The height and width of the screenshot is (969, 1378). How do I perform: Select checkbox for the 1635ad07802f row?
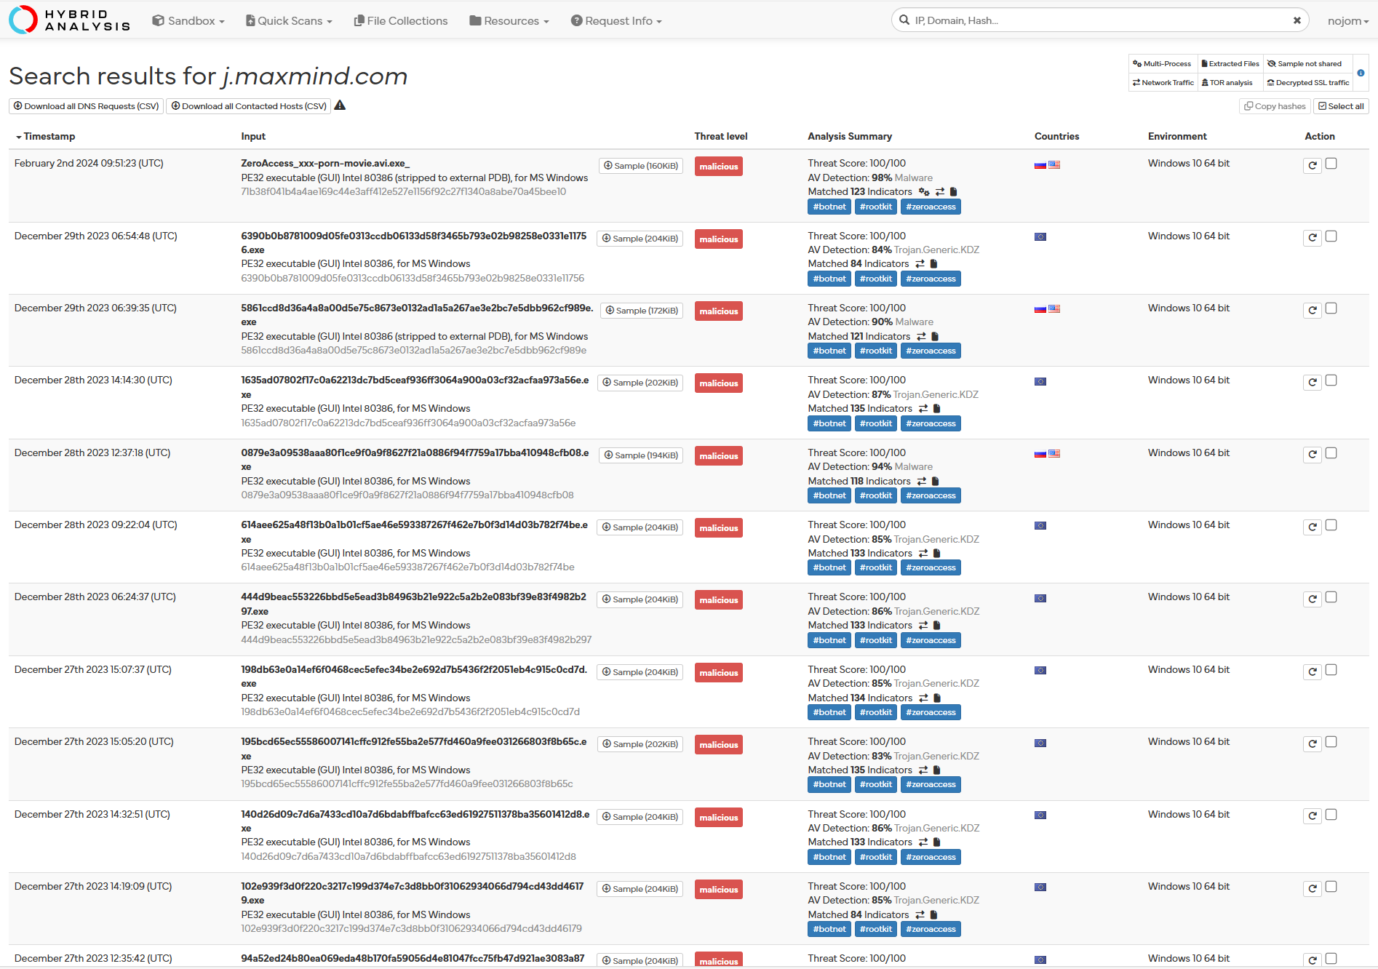click(x=1331, y=380)
